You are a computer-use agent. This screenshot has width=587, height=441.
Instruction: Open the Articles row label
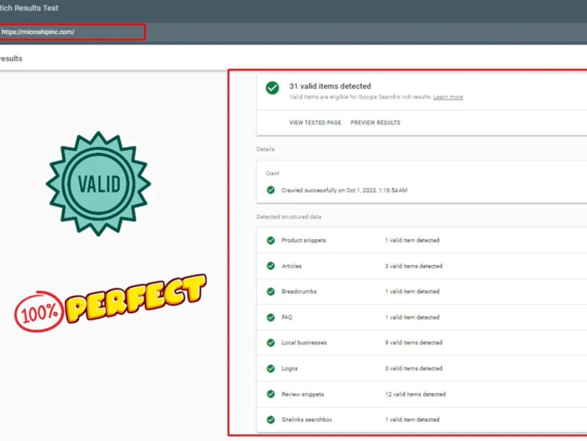click(x=291, y=266)
